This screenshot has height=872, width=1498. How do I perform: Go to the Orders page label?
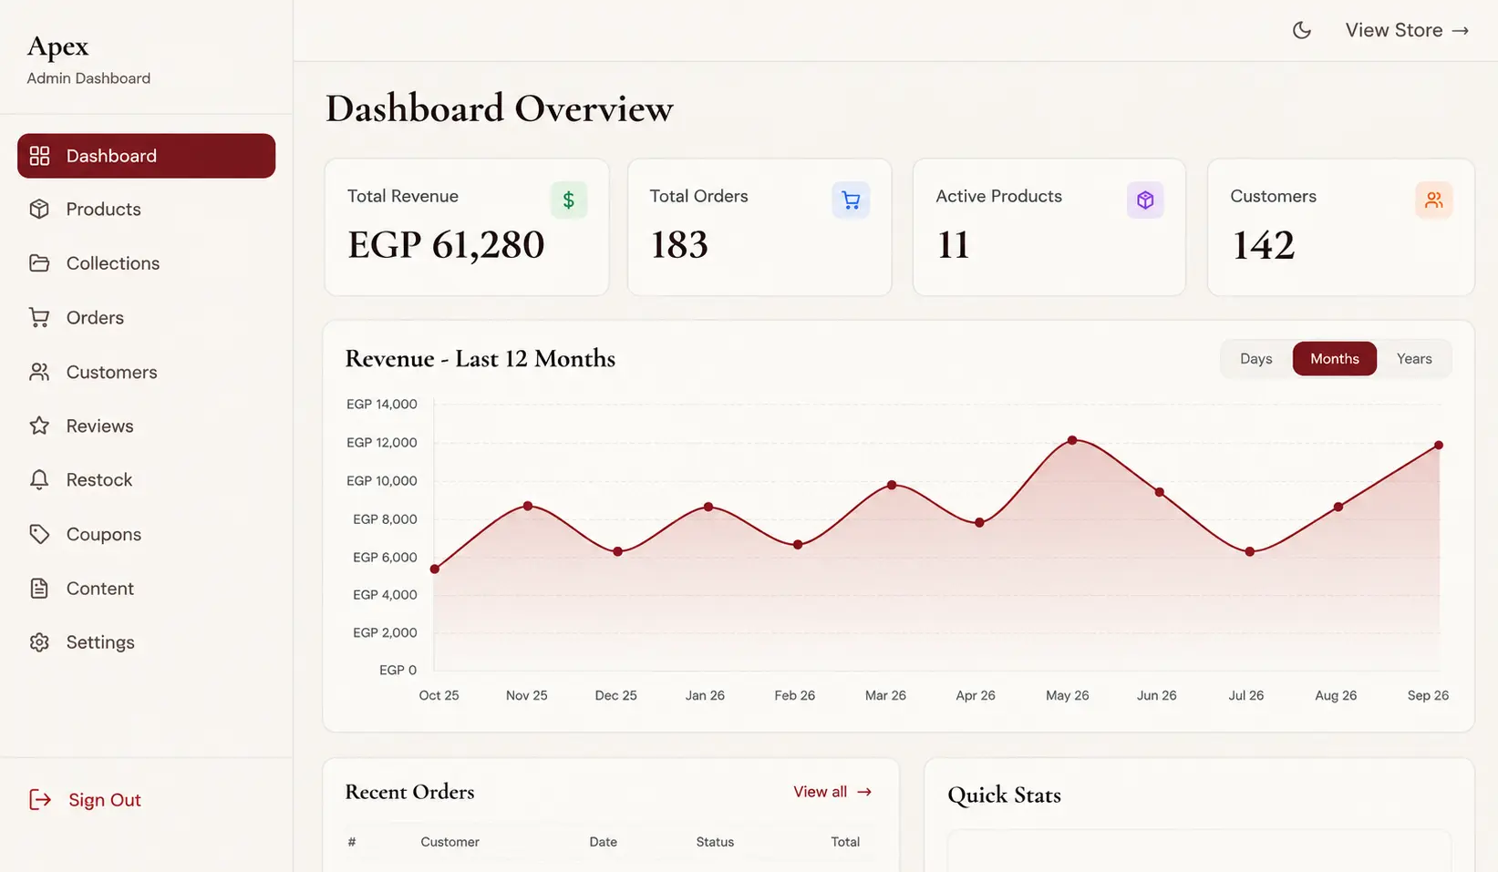tap(95, 318)
